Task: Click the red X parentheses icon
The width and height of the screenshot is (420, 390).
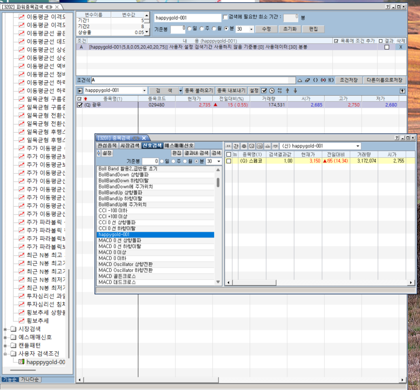Action: coord(323,80)
